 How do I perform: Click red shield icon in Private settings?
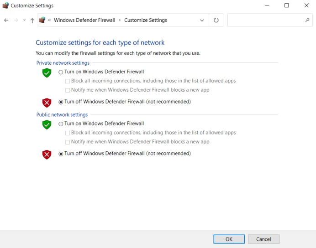47,103
